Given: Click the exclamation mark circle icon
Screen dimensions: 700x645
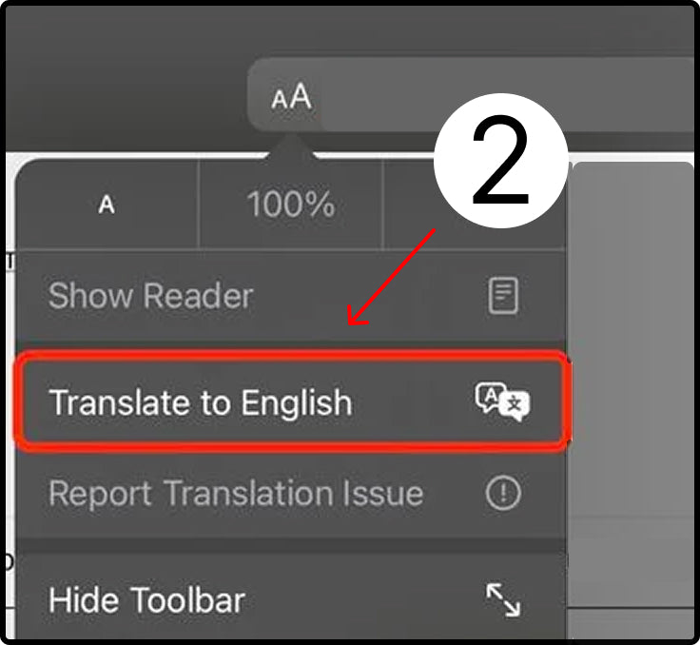Looking at the screenshot, I should 501,493.
